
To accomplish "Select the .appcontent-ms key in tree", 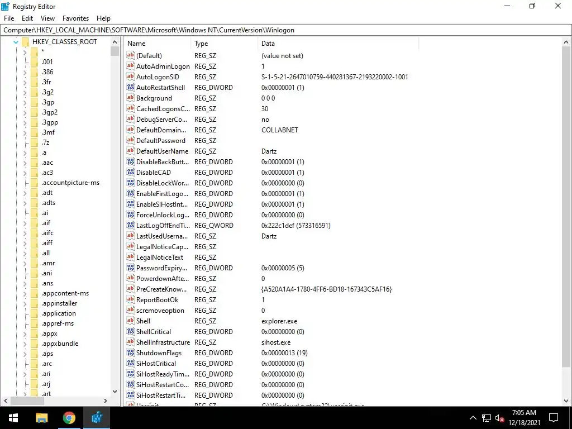I will click(x=65, y=293).
